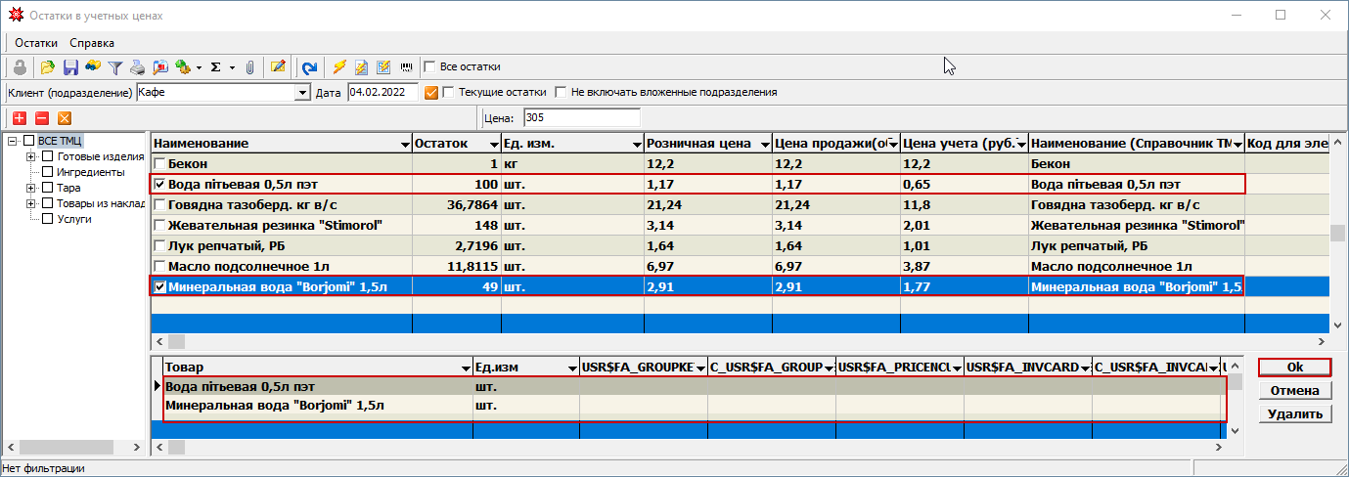Select lower grid row 'Минеральная вода "Borjomi" 1,5л'
The width and height of the screenshot is (1349, 477).
click(x=694, y=406)
